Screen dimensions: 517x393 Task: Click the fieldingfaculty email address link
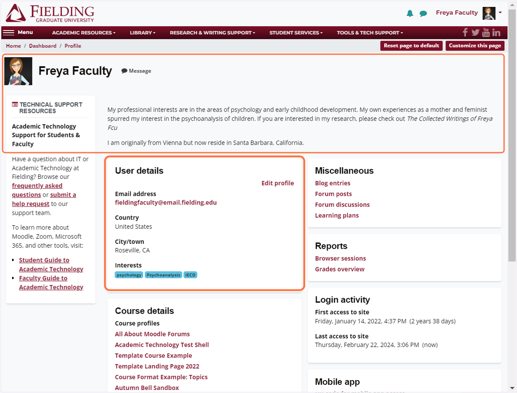point(166,202)
